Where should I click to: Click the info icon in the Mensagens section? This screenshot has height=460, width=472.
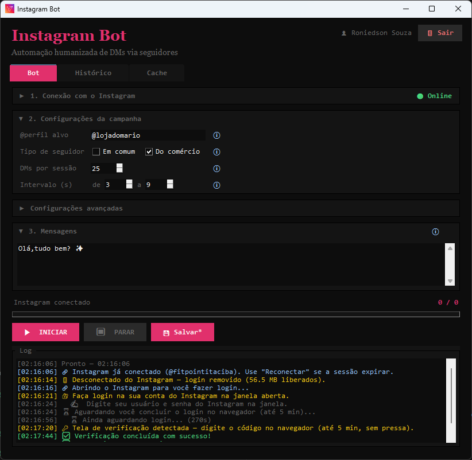pos(435,232)
